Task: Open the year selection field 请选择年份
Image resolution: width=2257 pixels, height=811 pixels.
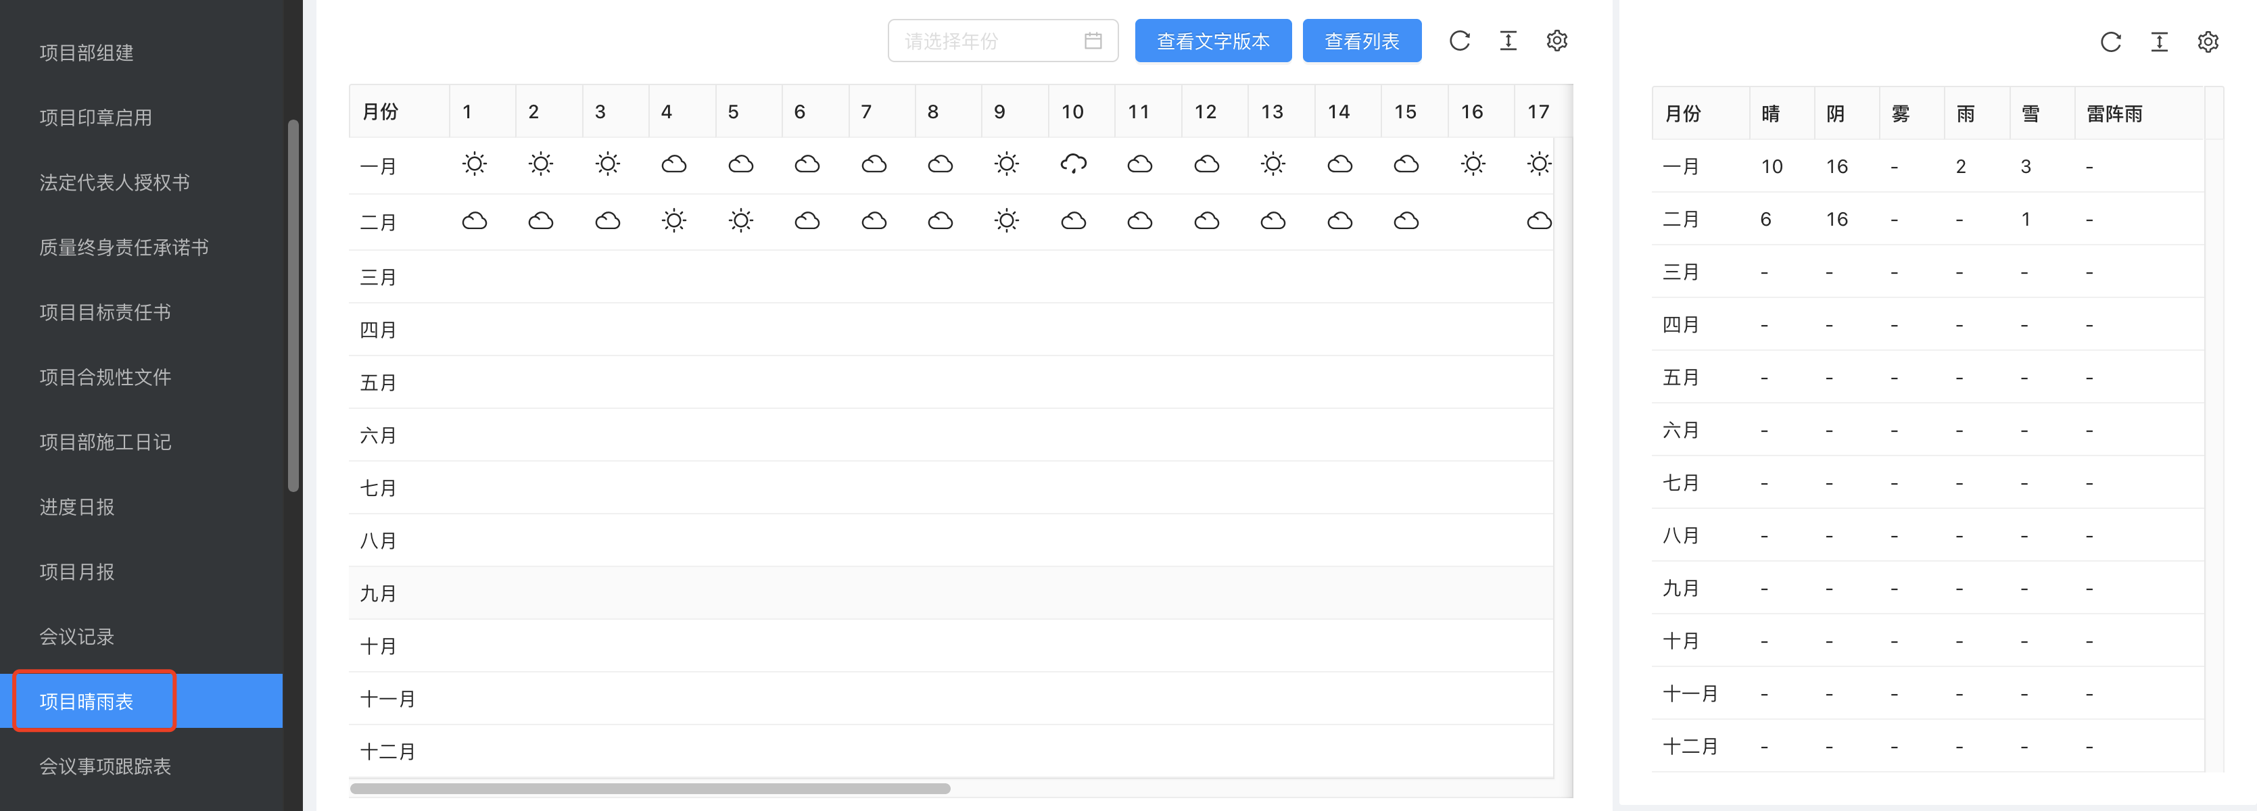Action: [1003, 41]
